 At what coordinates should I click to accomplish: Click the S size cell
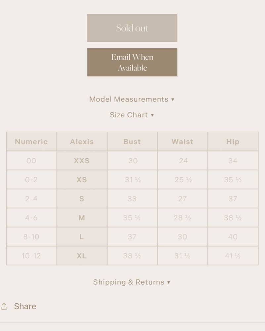tap(82, 199)
